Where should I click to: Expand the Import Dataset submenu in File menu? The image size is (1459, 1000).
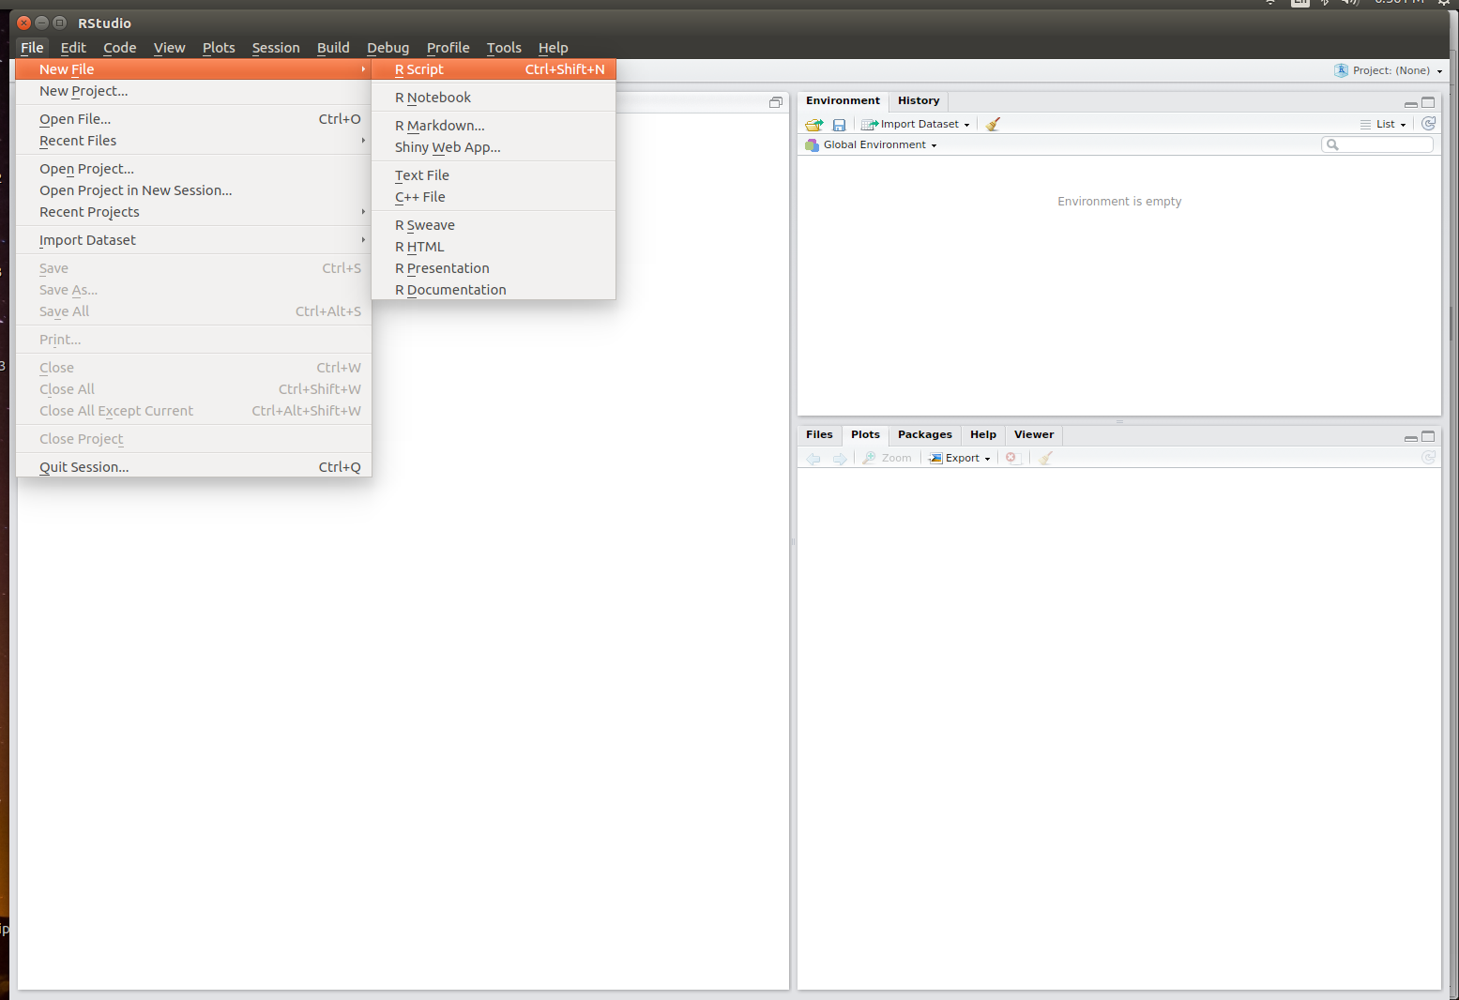click(193, 240)
